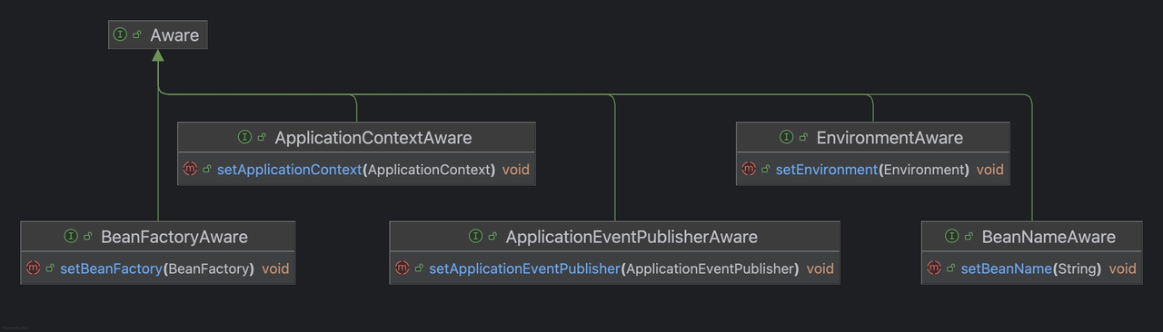Select the setBeanName method name
The height and width of the screenshot is (332, 1163).
pyautogui.click(x=1006, y=269)
